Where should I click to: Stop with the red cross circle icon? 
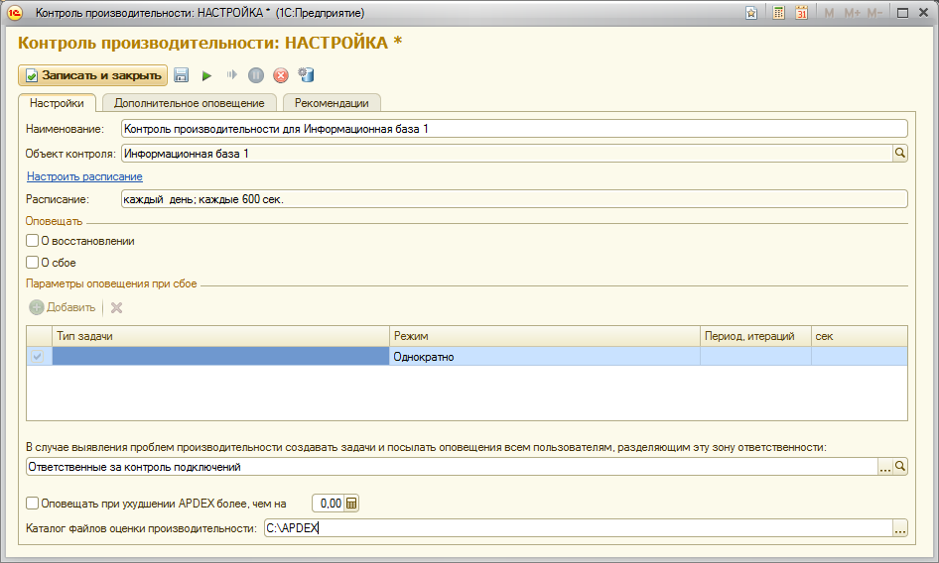(280, 75)
